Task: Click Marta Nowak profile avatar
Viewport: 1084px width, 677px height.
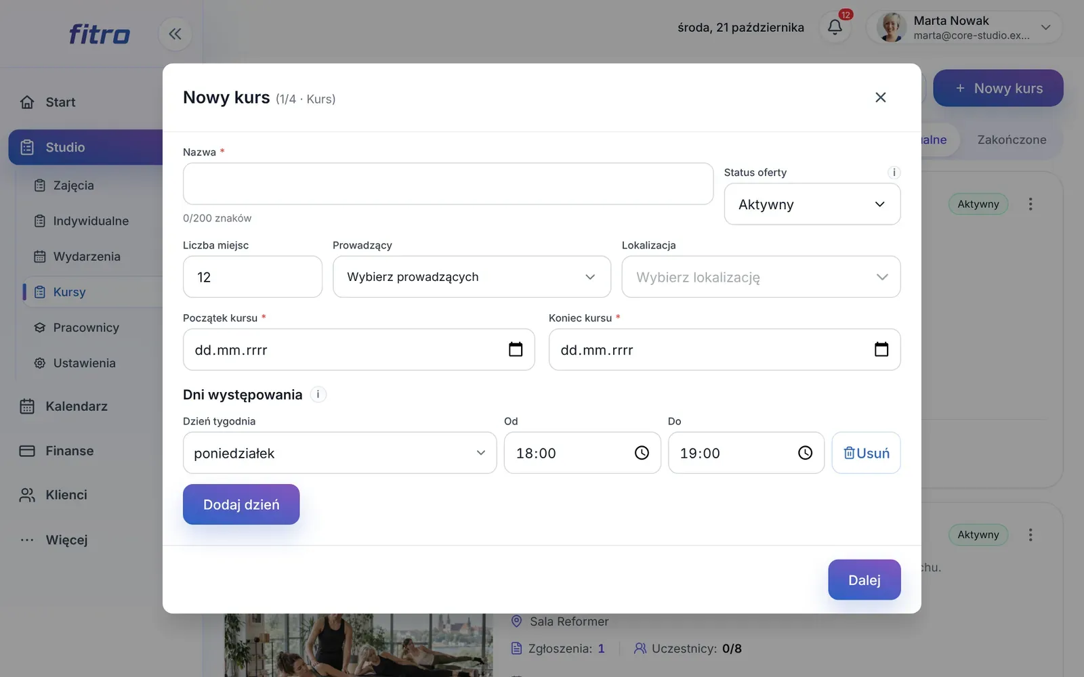Action: click(x=891, y=28)
